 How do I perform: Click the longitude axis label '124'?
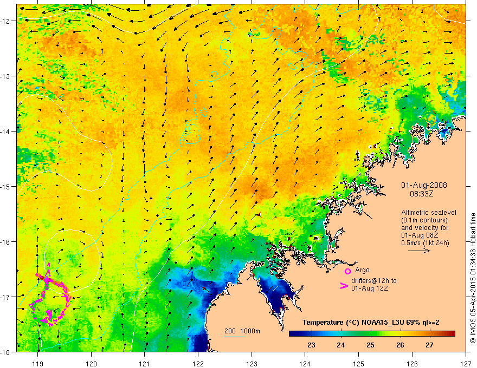tap(305, 364)
